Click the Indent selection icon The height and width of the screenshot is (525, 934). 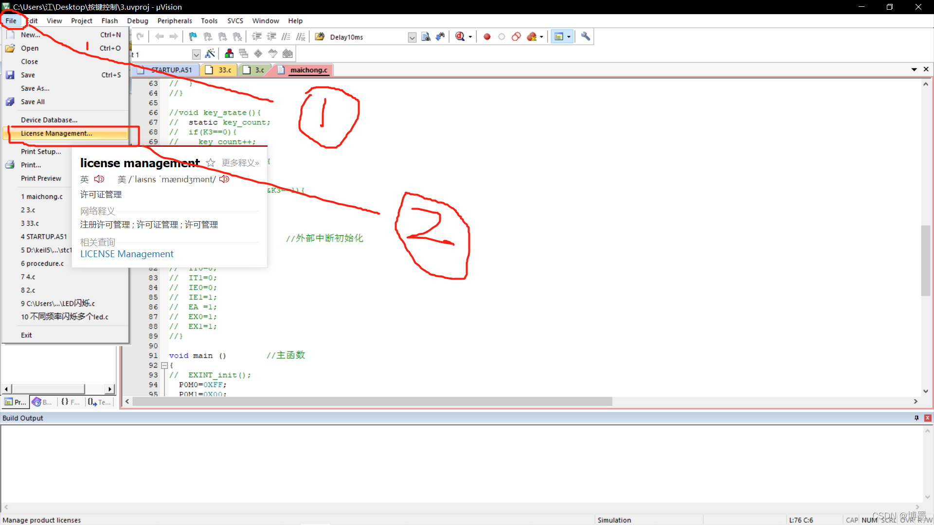tap(257, 36)
